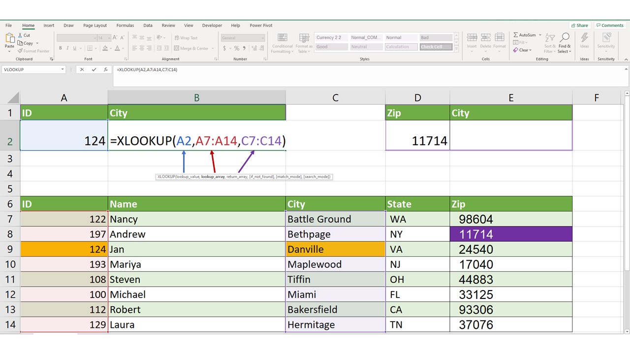Apply the Check Cell style
Image resolution: width=630 pixels, height=354 pixels.
coord(436,47)
